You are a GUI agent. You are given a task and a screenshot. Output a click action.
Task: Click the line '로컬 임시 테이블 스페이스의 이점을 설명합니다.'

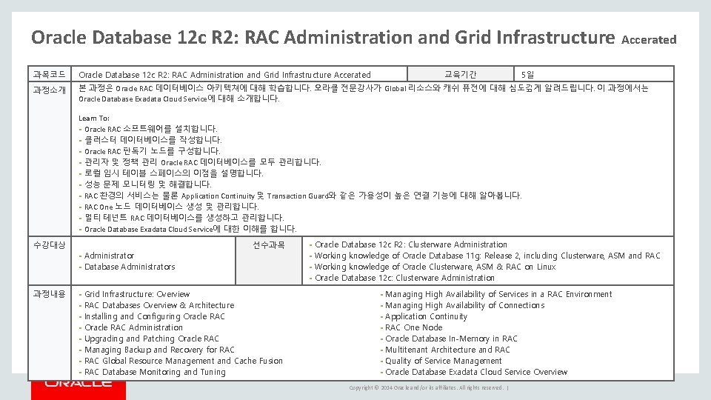[x=173, y=173]
